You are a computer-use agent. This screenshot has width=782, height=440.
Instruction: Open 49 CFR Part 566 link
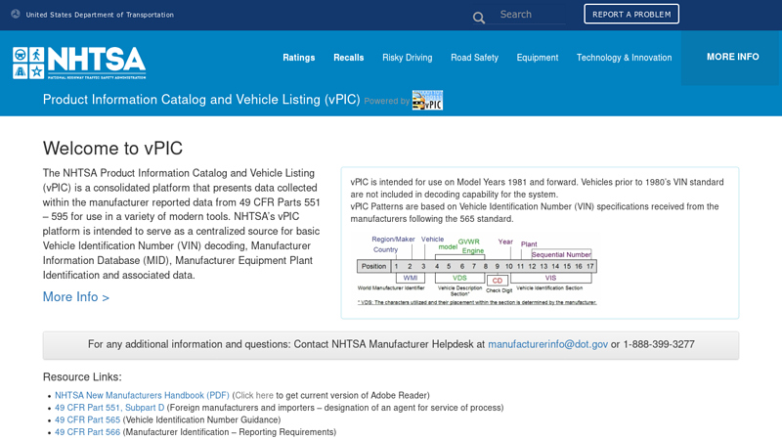[x=87, y=432]
